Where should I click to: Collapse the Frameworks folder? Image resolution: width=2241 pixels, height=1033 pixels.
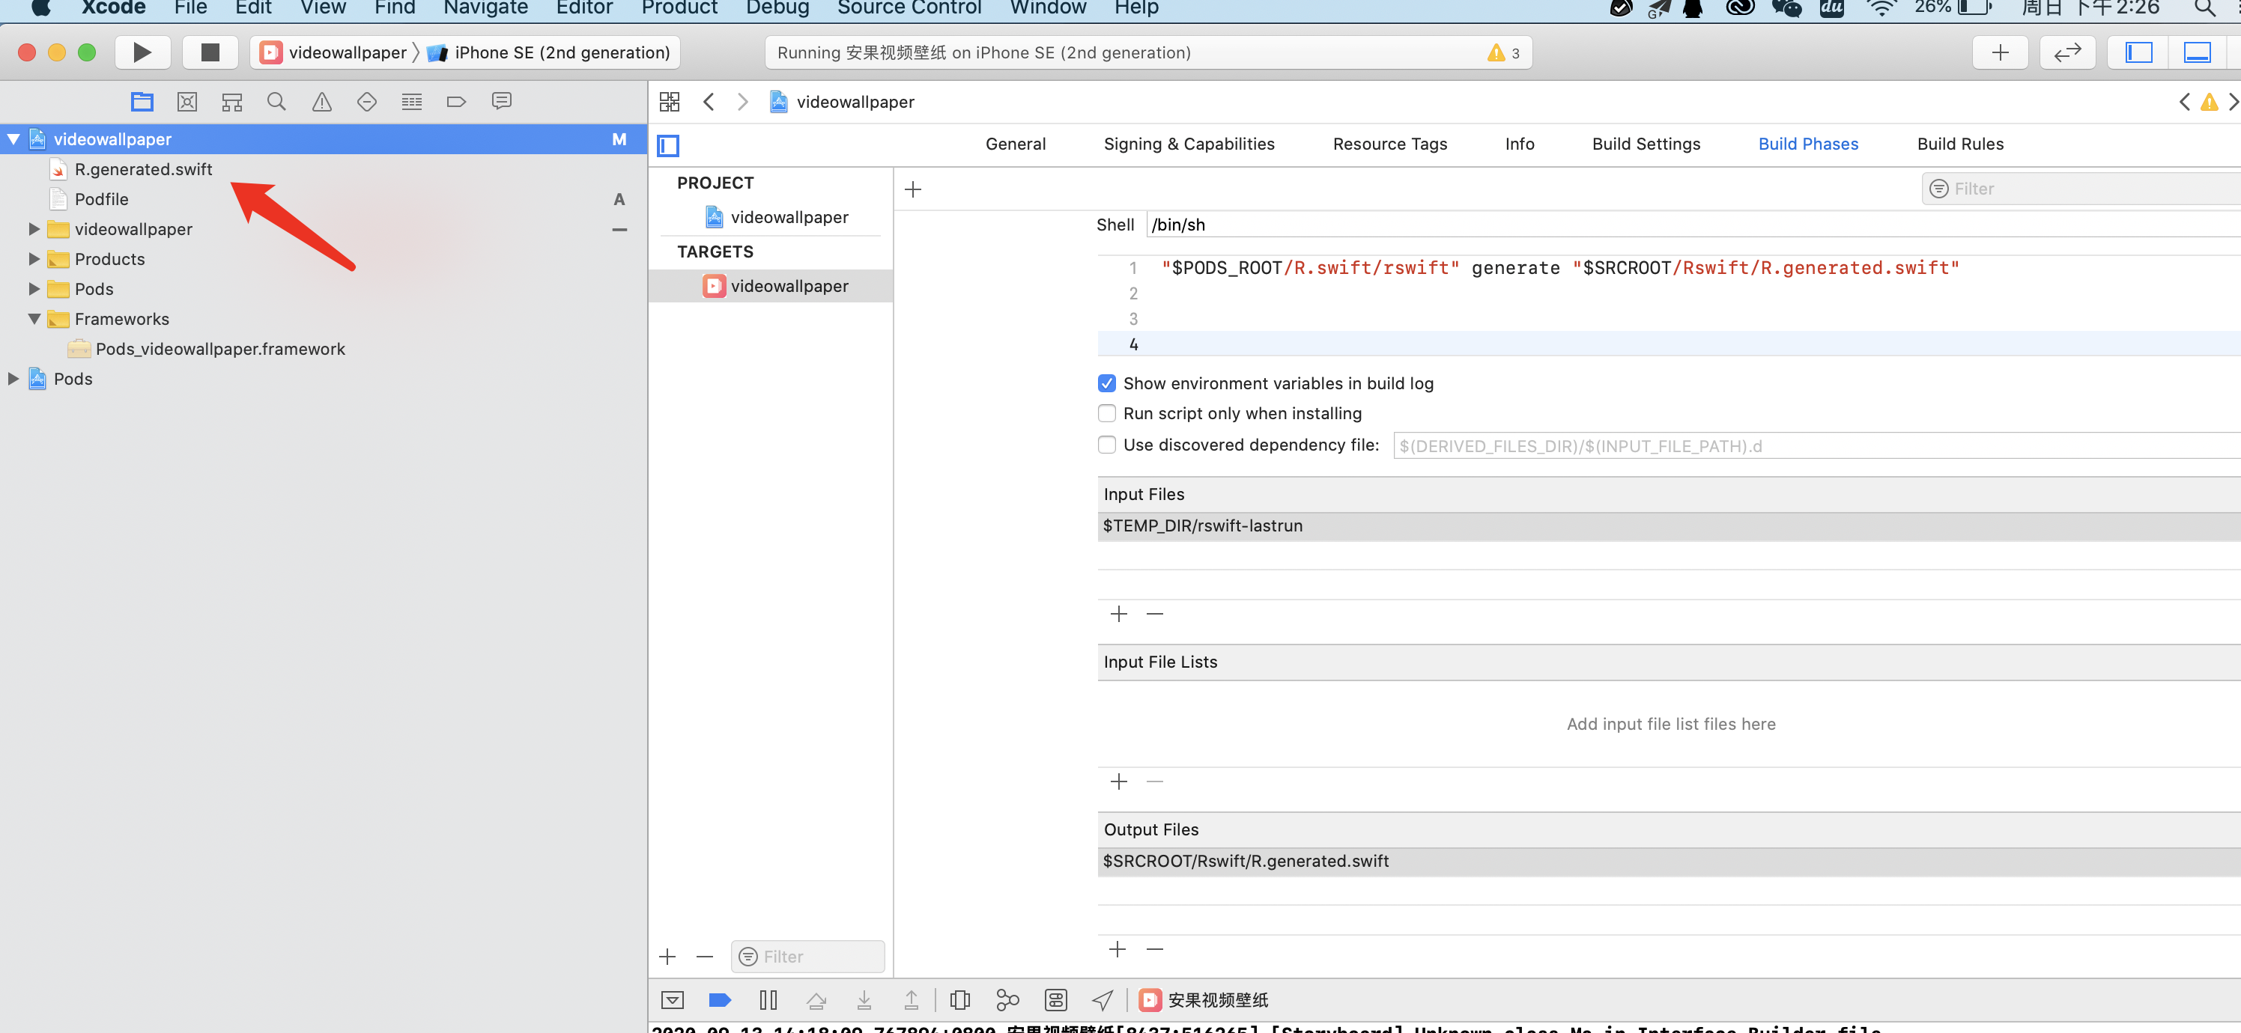[x=34, y=319]
